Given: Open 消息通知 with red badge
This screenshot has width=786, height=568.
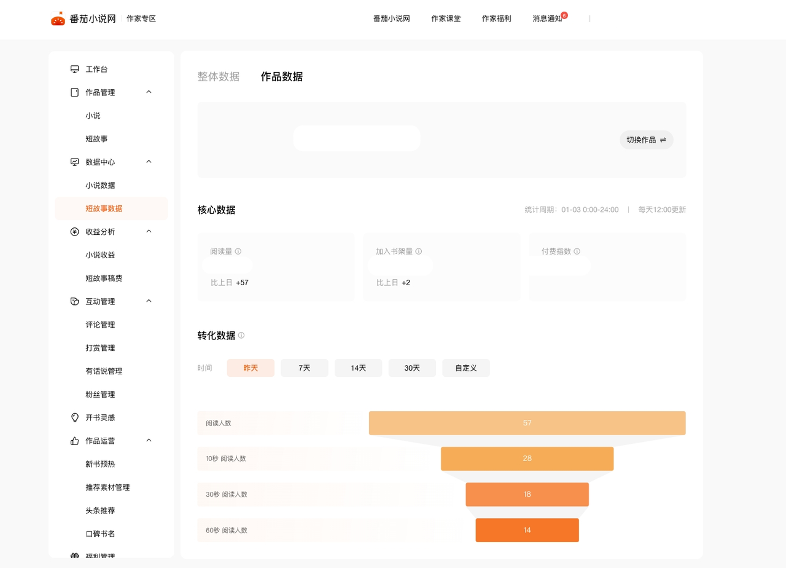Looking at the screenshot, I should tap(547, 19).
